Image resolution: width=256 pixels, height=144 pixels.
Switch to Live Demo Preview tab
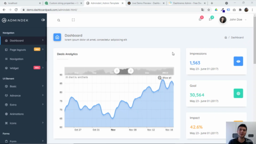pyautogui.click(x=146, y=3)
